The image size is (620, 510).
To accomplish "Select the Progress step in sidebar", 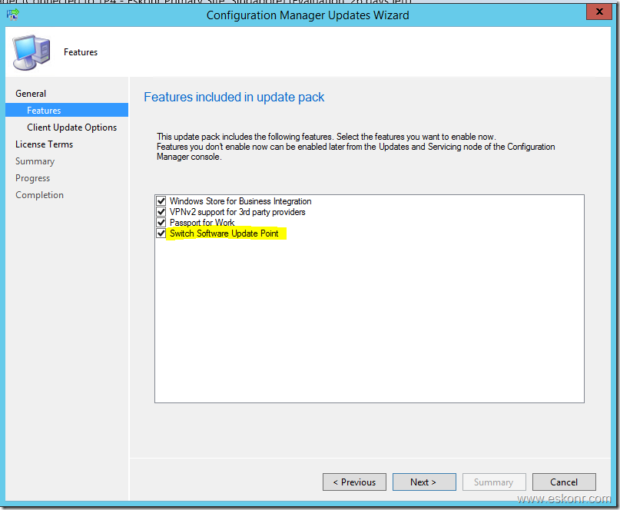I will (x=32, y=178).
